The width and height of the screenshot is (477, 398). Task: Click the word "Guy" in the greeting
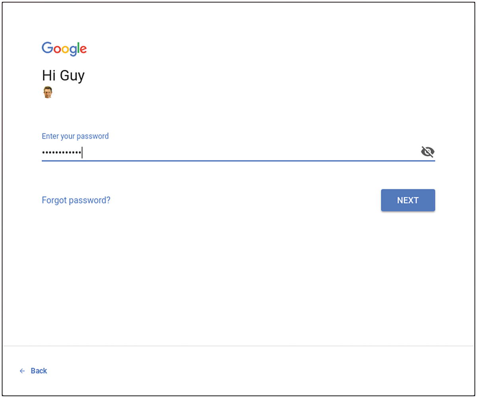pyautogui.click(x=73, y=76)
